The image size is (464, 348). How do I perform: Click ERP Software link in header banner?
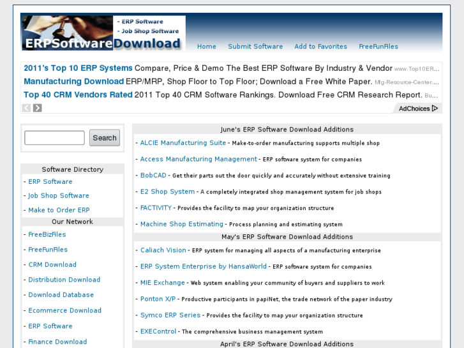pyautogui.click(x=142, y=22)
